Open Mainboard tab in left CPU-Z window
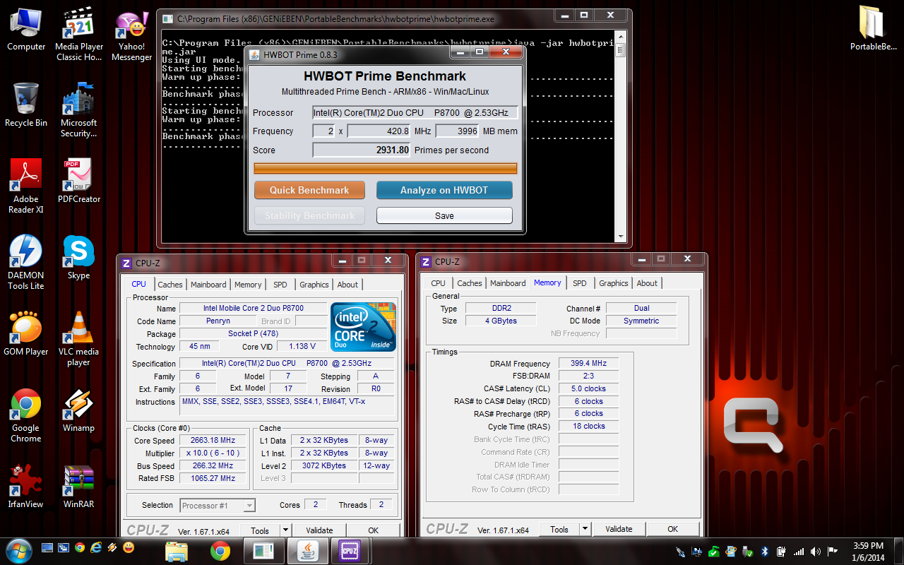The image size is (904, 565). [208, 285]
